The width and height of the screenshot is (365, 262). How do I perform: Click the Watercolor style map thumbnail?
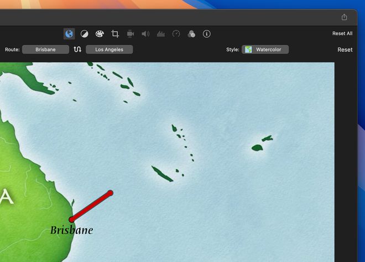coord(248,50)
